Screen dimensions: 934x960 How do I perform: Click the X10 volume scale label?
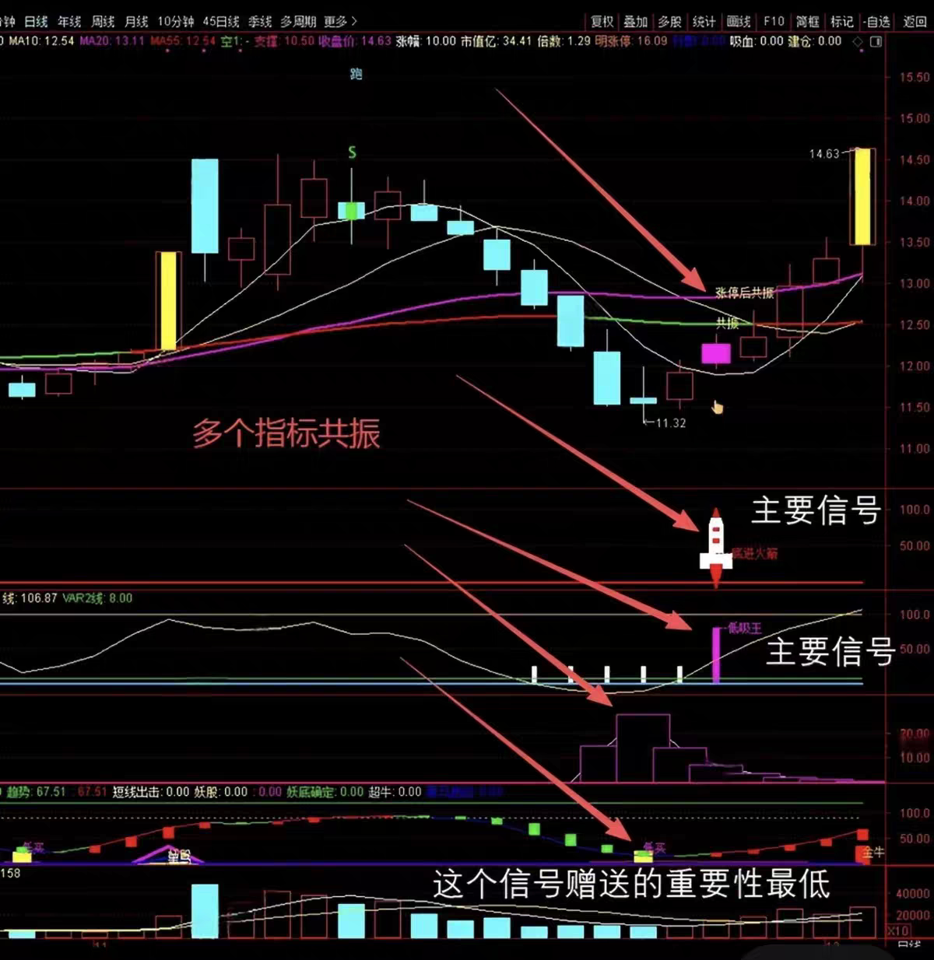coord(898,930)
